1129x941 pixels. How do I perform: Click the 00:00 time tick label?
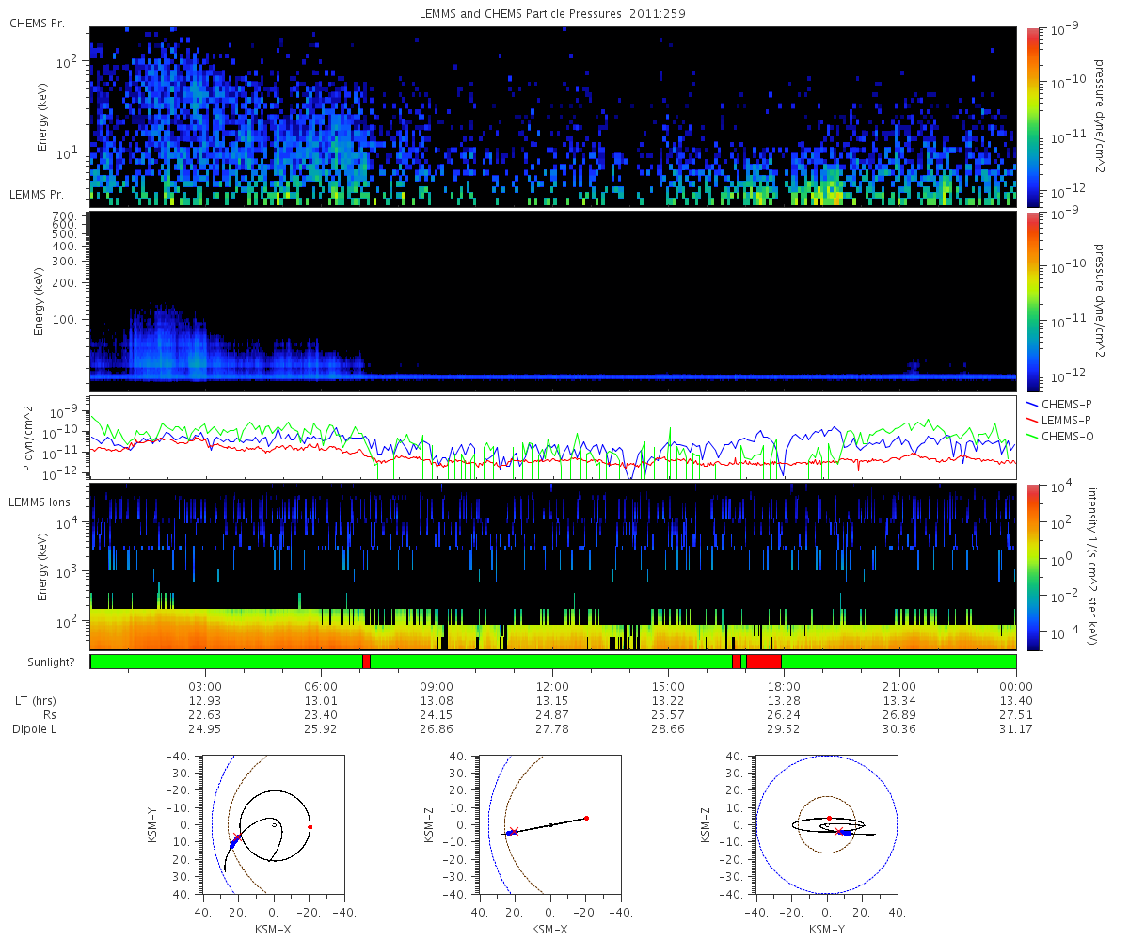point(1016,686)
